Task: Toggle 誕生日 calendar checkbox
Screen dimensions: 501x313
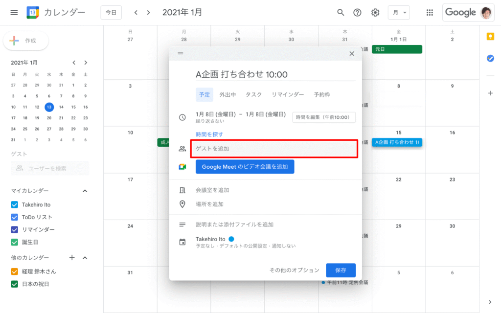Action: click(x=14, y=242)
